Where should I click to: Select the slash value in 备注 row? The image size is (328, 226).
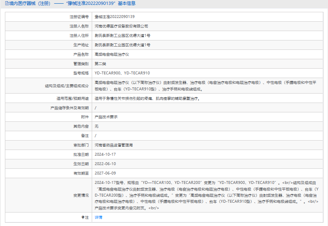tap(95, 136)
